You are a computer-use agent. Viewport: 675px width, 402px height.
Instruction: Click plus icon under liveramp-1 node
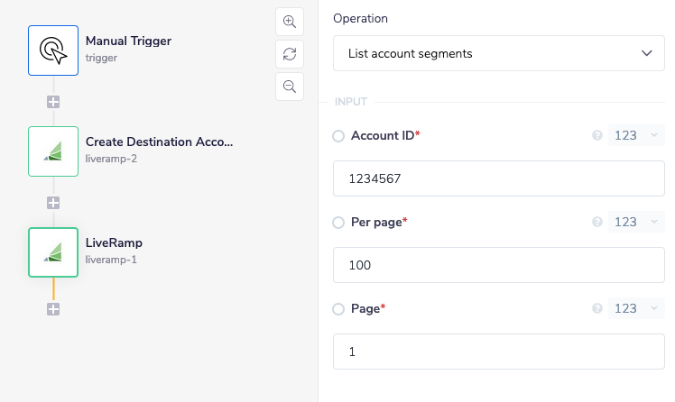click(x=53, y=309)
